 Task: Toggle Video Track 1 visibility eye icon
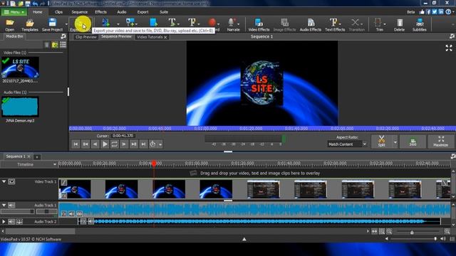[11, 182]
